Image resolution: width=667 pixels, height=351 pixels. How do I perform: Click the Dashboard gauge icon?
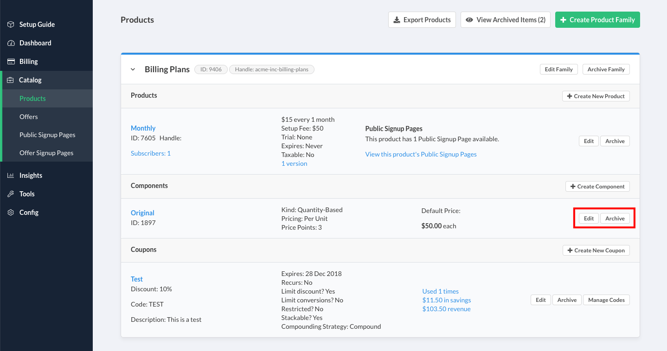pyautogui.click(x=11, y=43)
